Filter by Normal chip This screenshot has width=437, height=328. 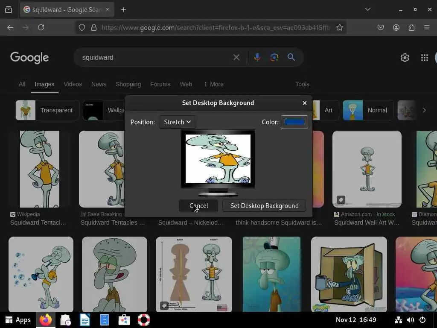coord(368,110)
